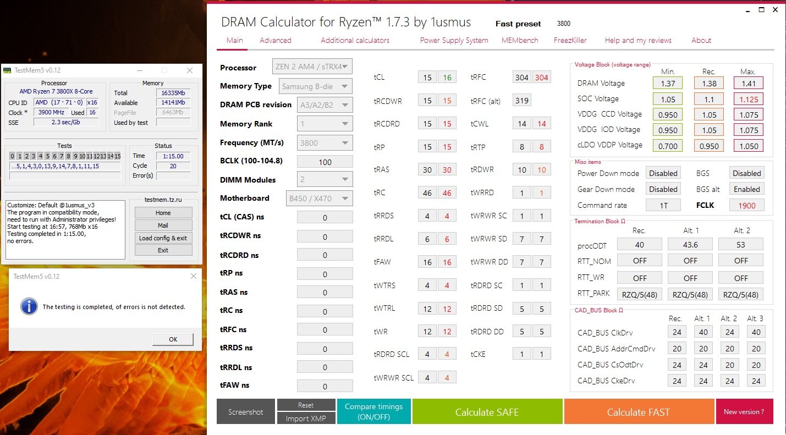Image resolution: width=786 pixels, height=435 pixels.
Task: Go to the MEMbench tab
Action: point(520,40)
